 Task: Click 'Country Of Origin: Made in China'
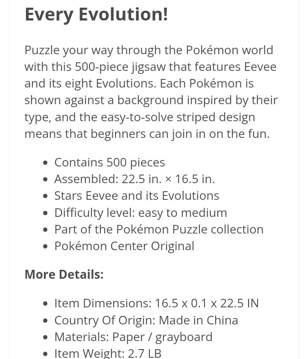146,320
